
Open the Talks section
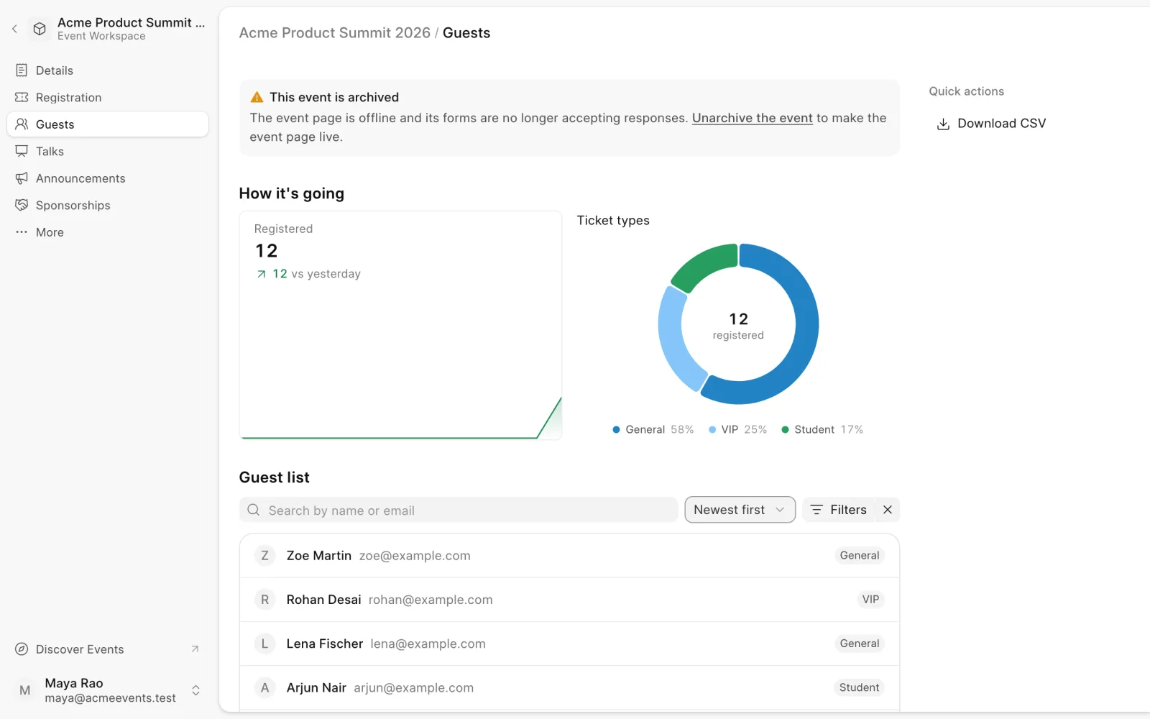(x=108, y=151)
